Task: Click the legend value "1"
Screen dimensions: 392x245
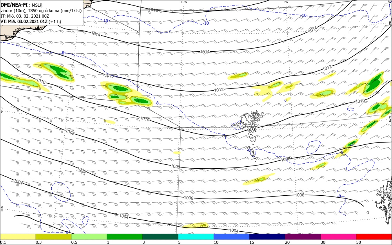Action: click(108, 242)
